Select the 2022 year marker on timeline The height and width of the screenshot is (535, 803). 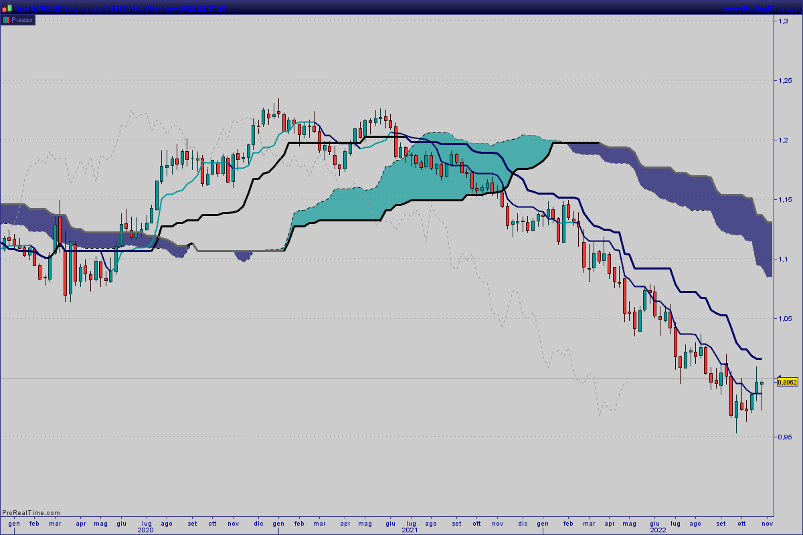click(x=658, y=530)
